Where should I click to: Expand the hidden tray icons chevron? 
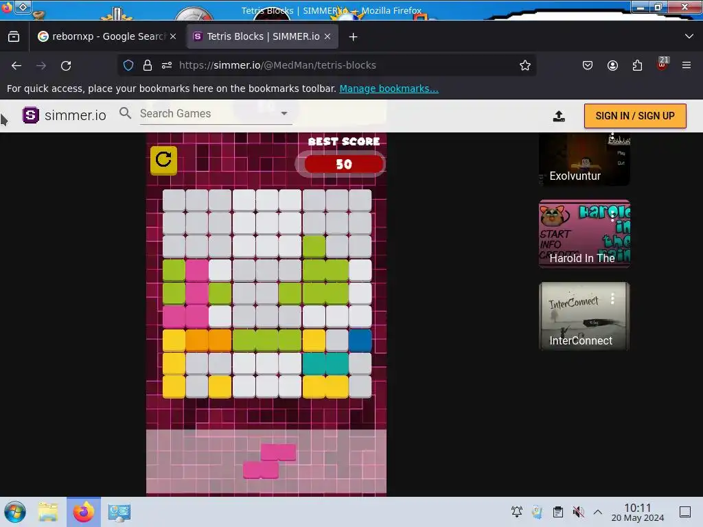pyautogui.click(x=598, y=511)
